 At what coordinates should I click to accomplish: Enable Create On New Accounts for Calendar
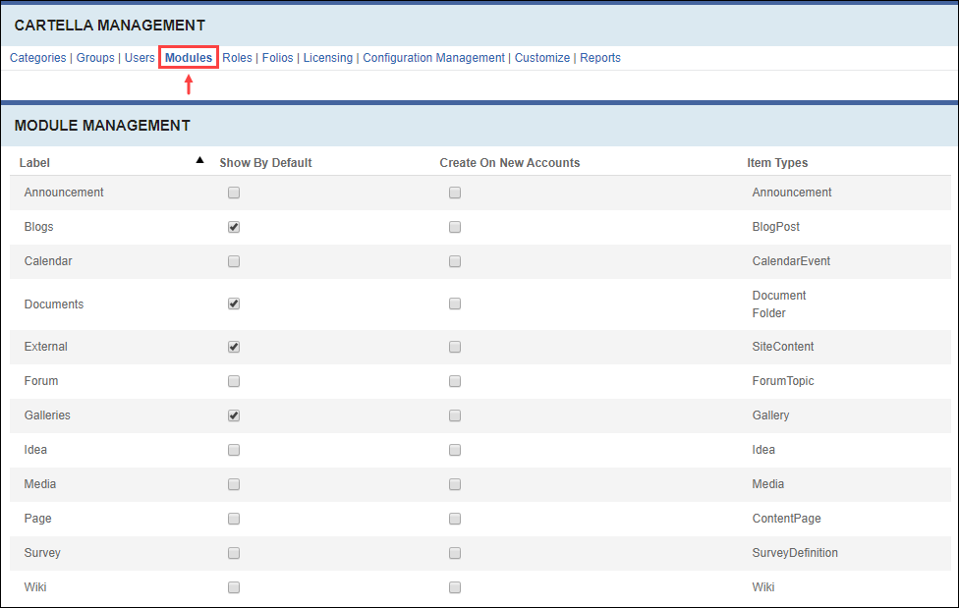click(x=454, y=261)
